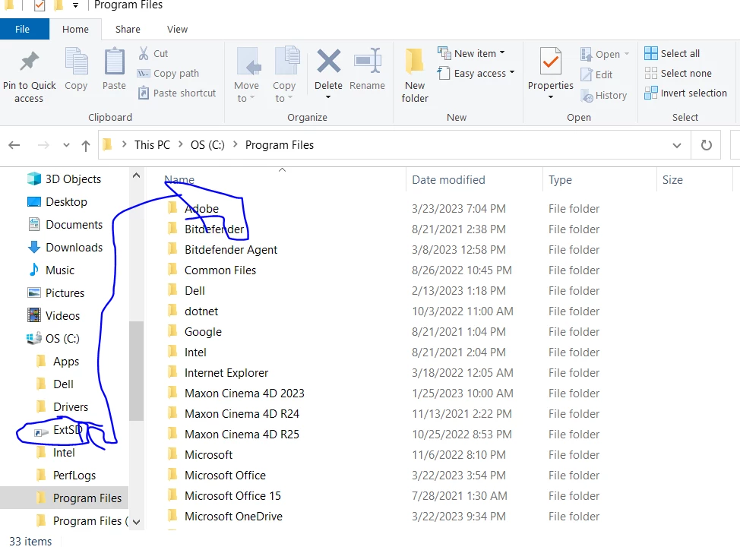740x550 pixels.
Task: Open recent locations dropdown arrow
Action: [67, 145]
